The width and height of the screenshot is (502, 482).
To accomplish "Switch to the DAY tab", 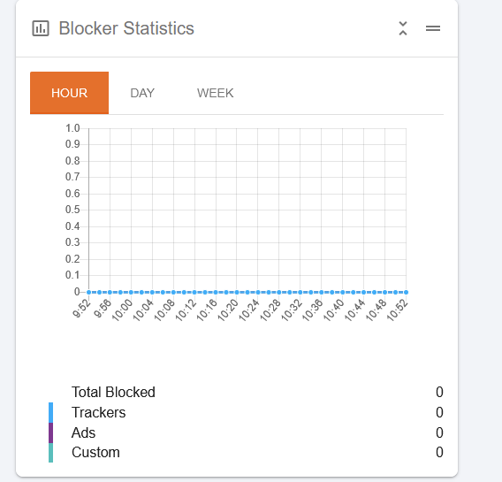I will tap(142, 93).
